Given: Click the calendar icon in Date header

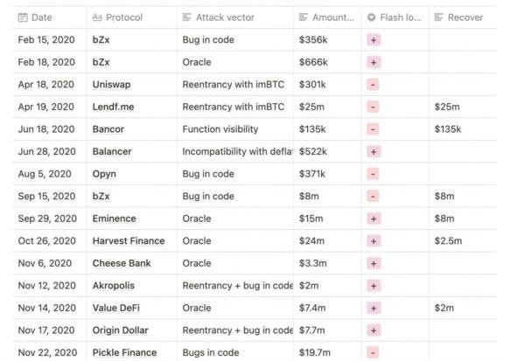Looking at the screenshot, I should [x=23, y=17].
